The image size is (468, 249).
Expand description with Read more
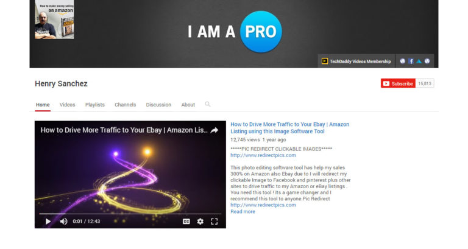point(243,211)
